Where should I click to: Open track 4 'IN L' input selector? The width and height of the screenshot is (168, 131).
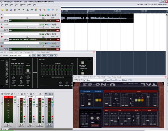click(x=34, y=49)
